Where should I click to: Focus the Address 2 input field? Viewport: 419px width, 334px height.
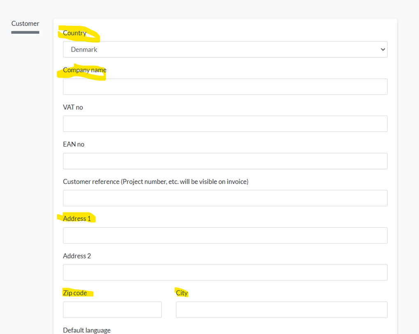pos(225,272)
